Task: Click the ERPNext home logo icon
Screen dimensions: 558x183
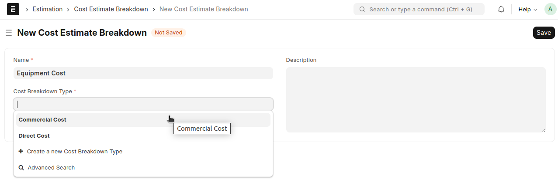Action: point(13,9)
